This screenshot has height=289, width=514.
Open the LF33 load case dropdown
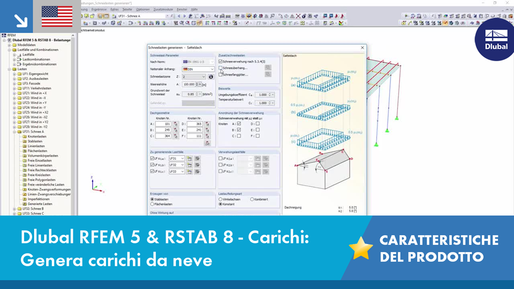click(176, 172)
